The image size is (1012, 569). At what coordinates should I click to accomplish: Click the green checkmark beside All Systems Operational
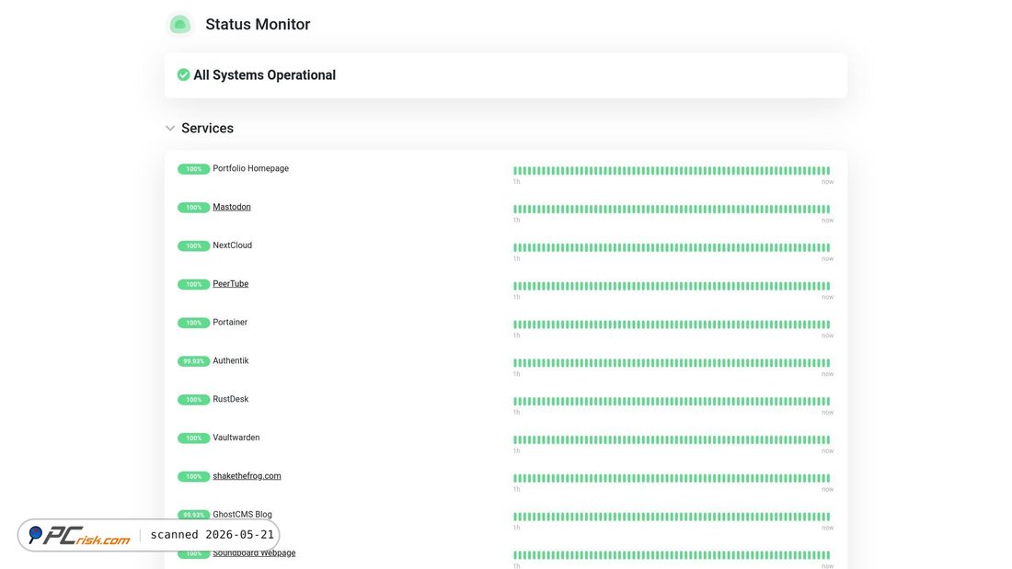(183, 74)
